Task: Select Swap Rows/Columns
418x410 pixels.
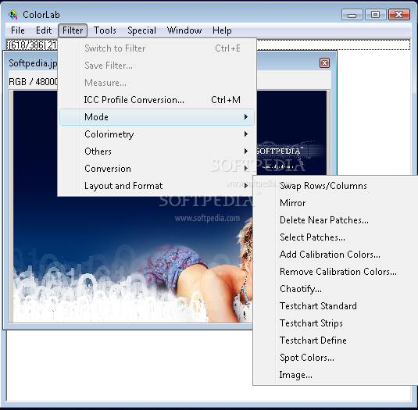Action: tap(336, 186)
